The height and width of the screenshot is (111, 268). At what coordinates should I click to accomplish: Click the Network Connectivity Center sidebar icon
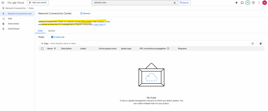tap(3, 14)
